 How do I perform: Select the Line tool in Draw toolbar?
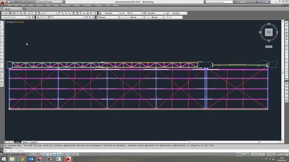tap(2, 23)
